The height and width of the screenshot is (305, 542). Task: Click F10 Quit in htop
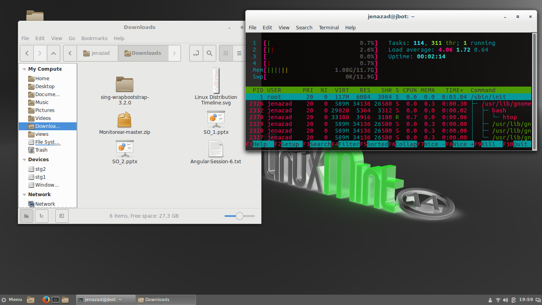[517, 144]
